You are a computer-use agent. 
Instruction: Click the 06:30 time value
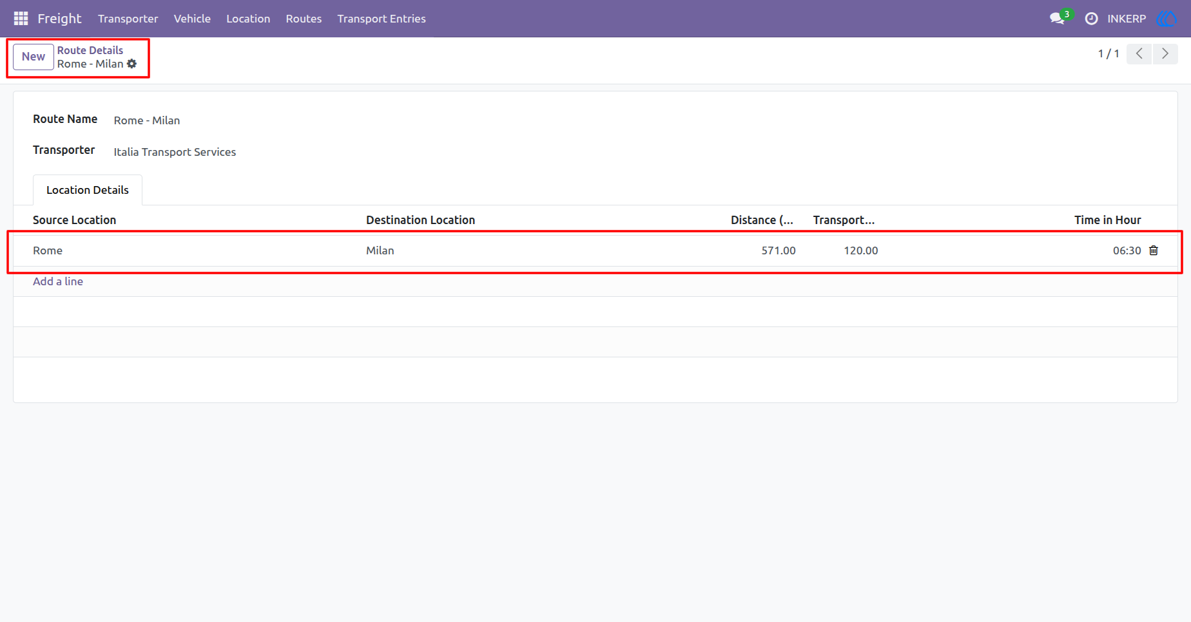1127,250
